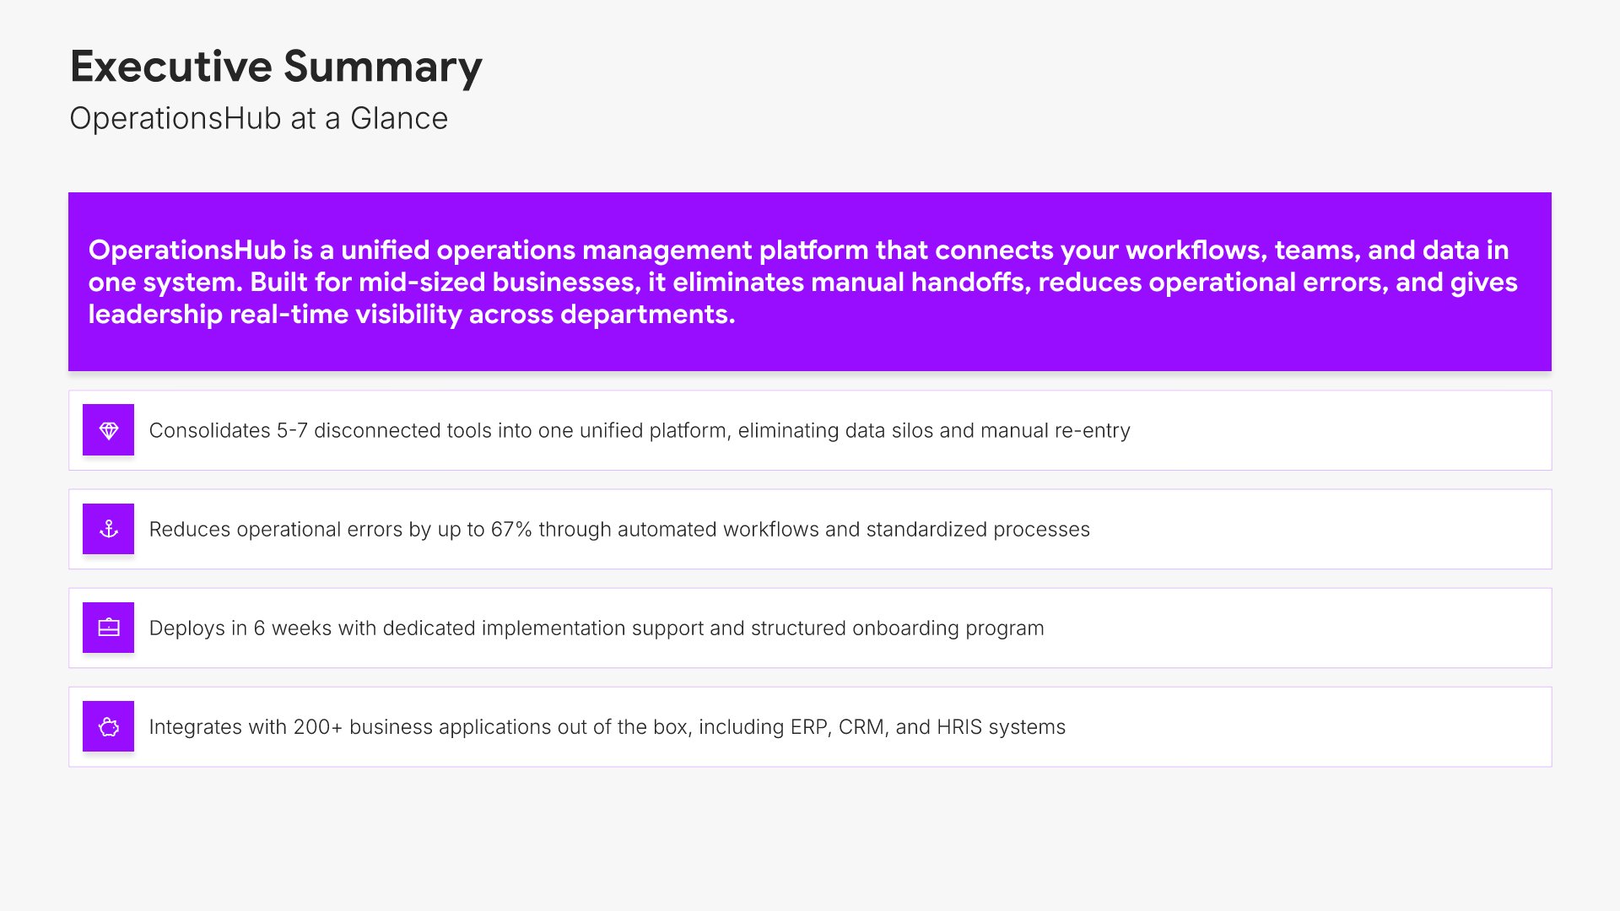Click the purple banner description paragraph
Viewport: 1620px width, 911px height.
coord(802,282)
